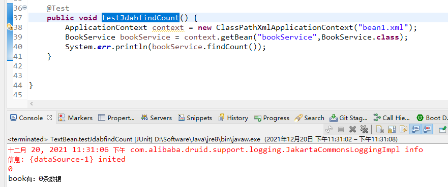Toggle Show Console When Standard Error Changes
Image resolution: width=448 pixels, height=187 pixels.
[x=427, y=130]
